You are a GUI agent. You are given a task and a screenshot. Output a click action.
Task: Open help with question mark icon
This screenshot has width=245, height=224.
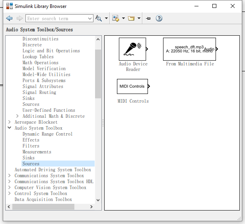tap(159, 18)
